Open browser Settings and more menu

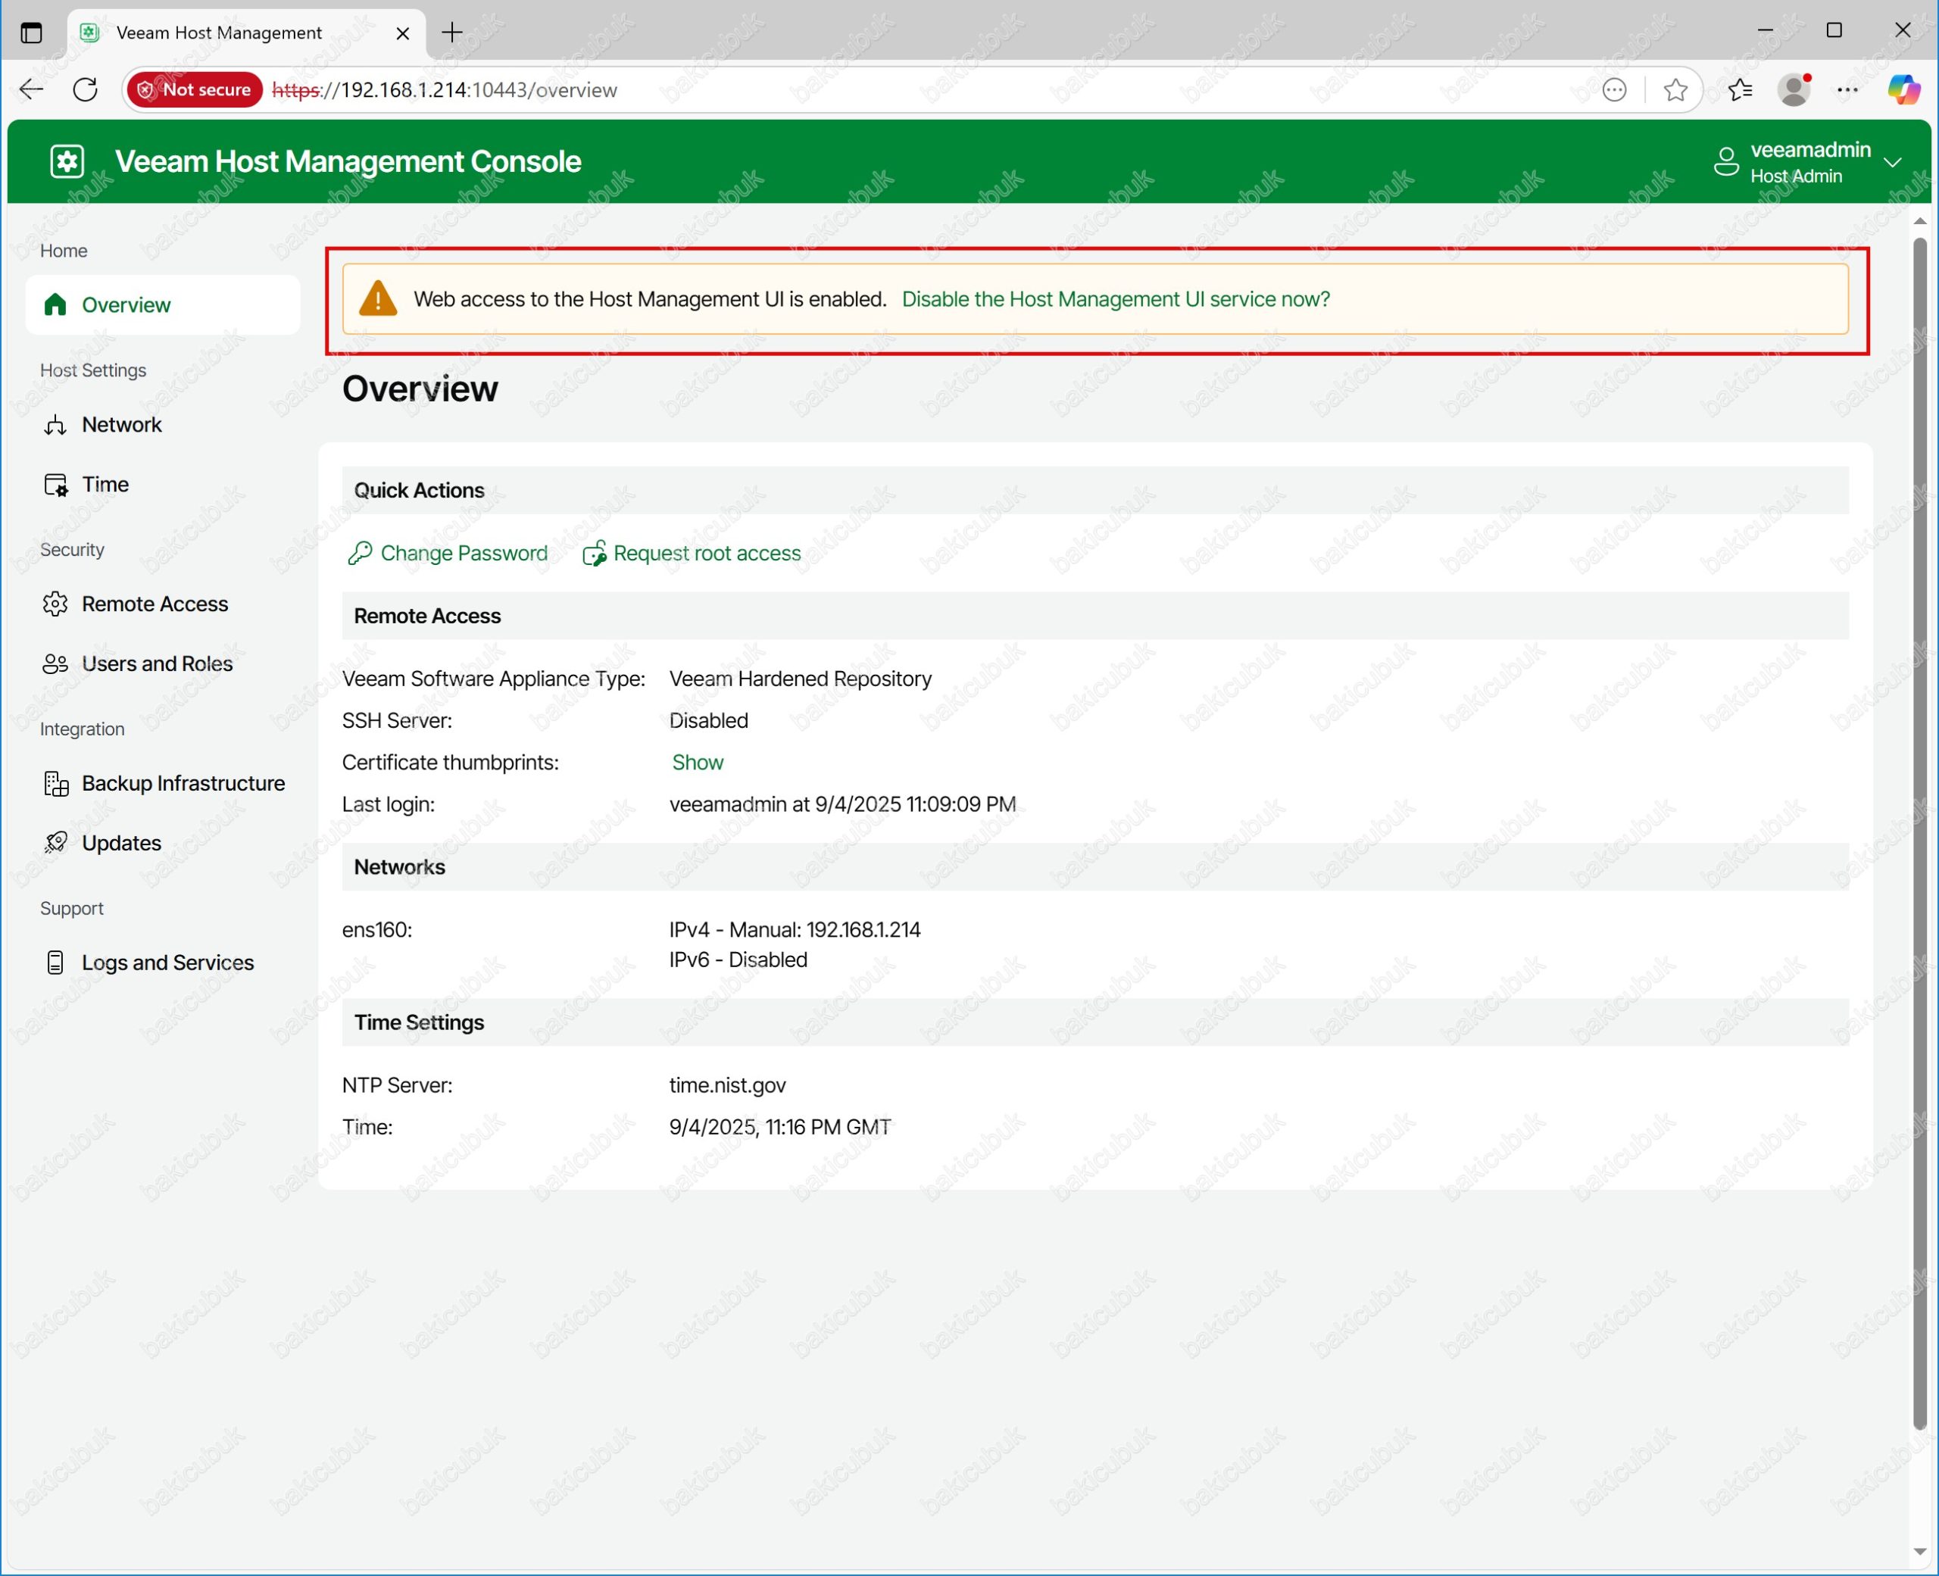[x=1847, y=89]
